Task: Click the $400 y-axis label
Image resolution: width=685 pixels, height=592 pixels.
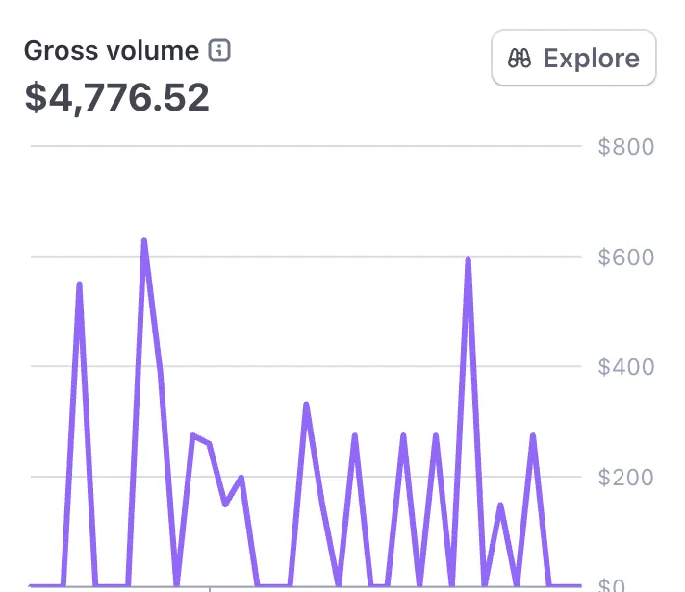Action: [x=625, y=367]
